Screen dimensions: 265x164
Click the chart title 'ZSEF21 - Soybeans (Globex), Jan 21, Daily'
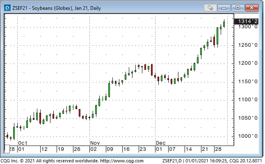click(x=57, y=8)
